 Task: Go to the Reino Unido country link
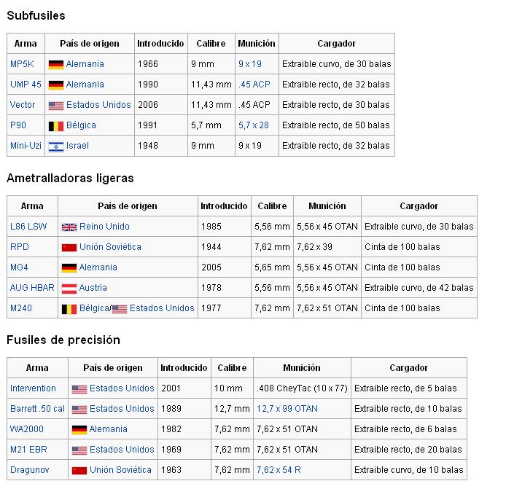click(x=104, y=227)
